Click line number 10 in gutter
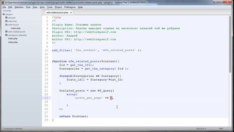The width and height of the screenshot is (234, 132). (46, 50)
